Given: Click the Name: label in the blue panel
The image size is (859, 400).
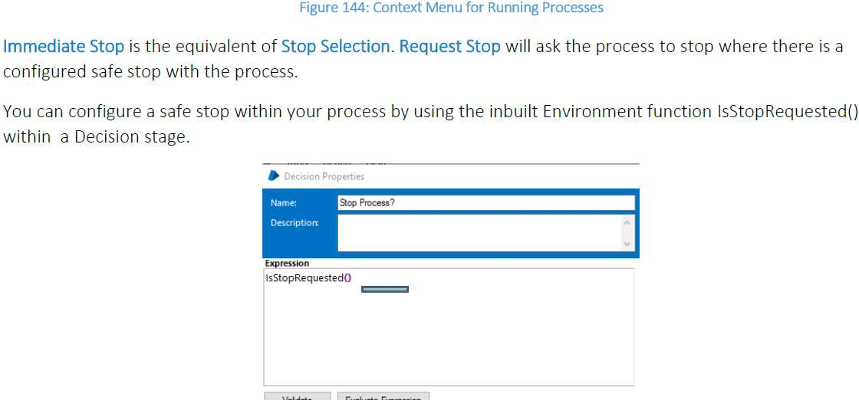Looking at the screenshot, I should [x=284, y=203].
